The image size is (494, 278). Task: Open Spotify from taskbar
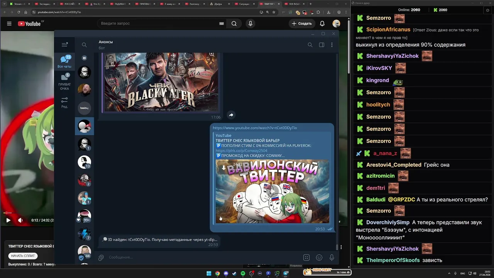tap(243, 273)
